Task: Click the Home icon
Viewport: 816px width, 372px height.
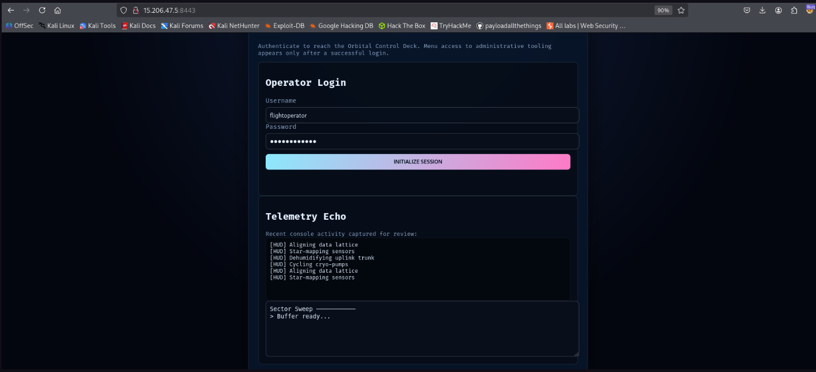Action: (57, 9)
